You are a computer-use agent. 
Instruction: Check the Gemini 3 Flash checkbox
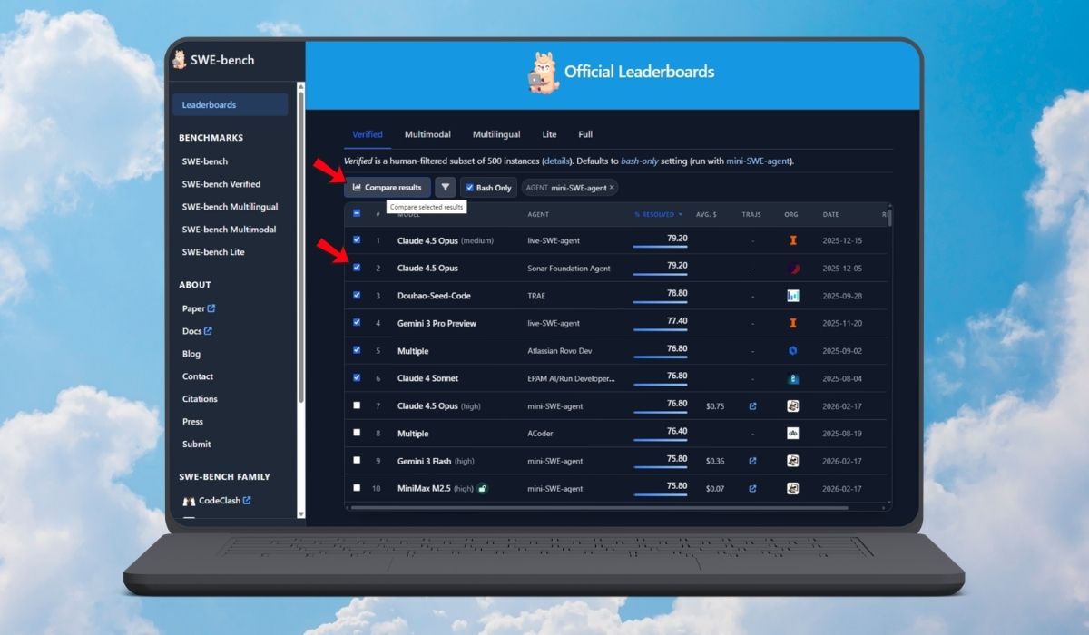tap(357, 460)
